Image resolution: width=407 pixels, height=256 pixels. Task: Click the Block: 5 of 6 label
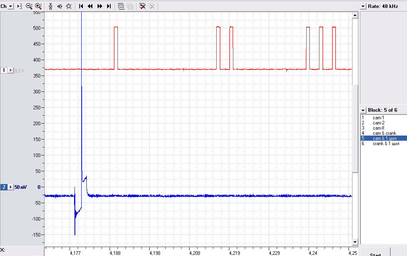(383, 110)
